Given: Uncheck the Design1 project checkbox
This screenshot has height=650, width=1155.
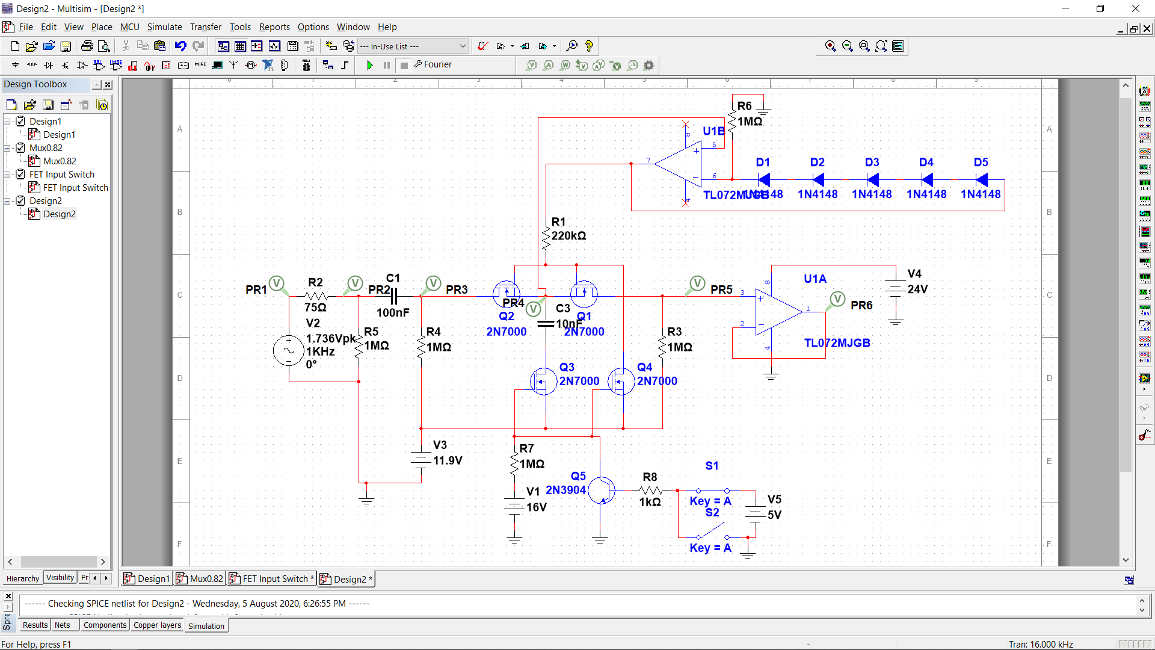Looking at the screenshot, I should point(20,121).
